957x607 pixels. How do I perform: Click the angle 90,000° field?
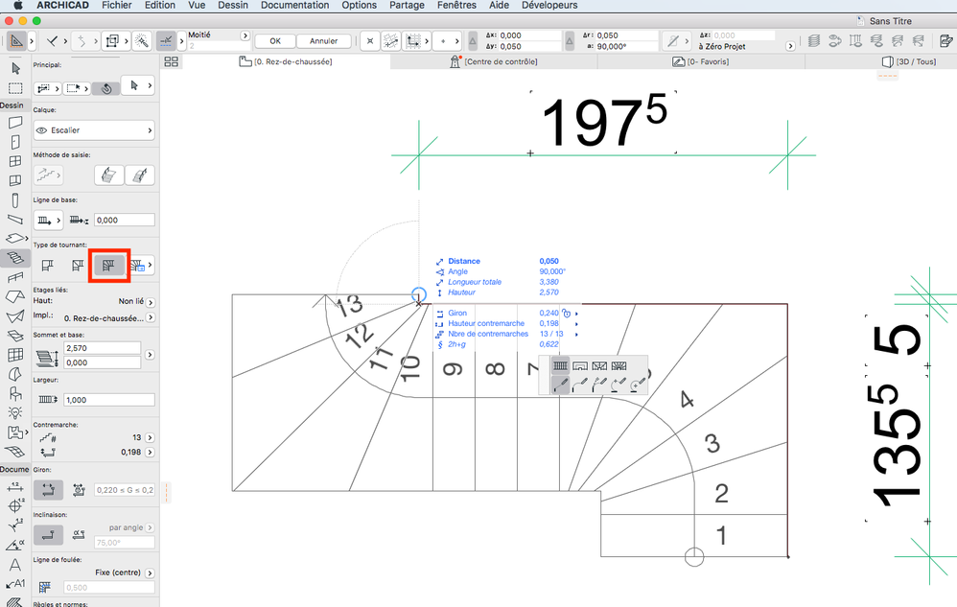tap(627, 46)
